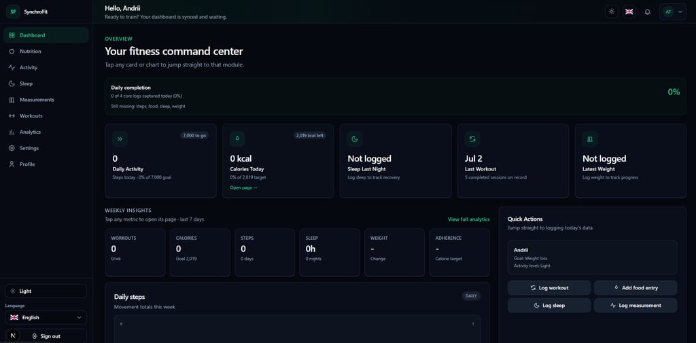
Task: Follow the Open page link on Calories card
Action: click(x=244, y=187)
